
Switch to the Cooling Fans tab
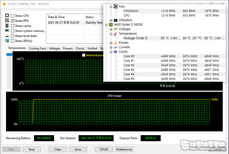click(37, 48)
